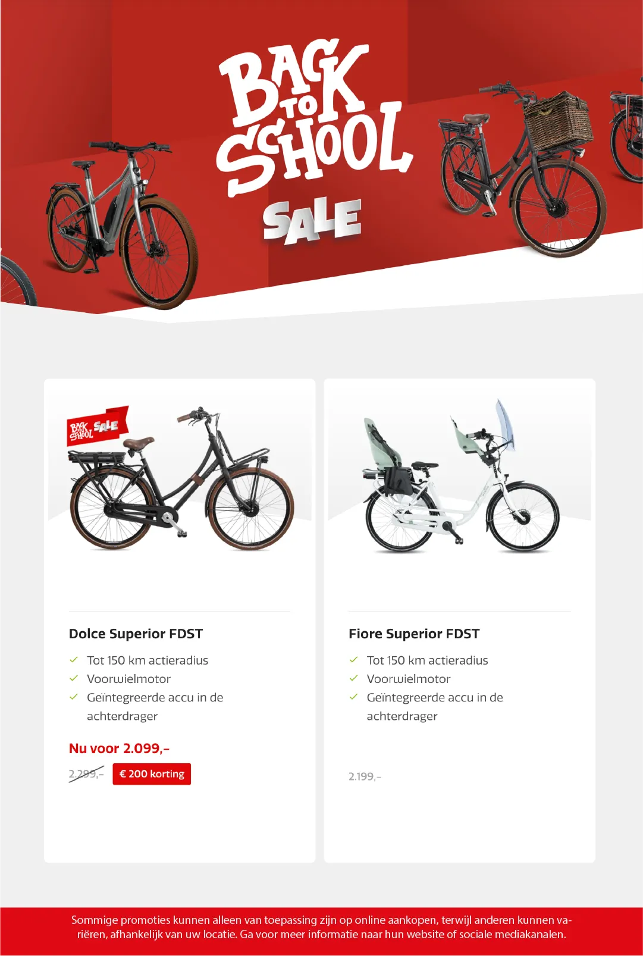Click checkmark next to Fiore Tot 150 km actieradius
The width and height of the screenshot is (643, 956).
point(353,660)
